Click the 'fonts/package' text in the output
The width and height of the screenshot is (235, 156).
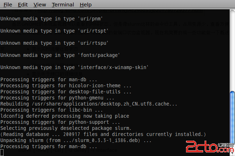(99, 55)
